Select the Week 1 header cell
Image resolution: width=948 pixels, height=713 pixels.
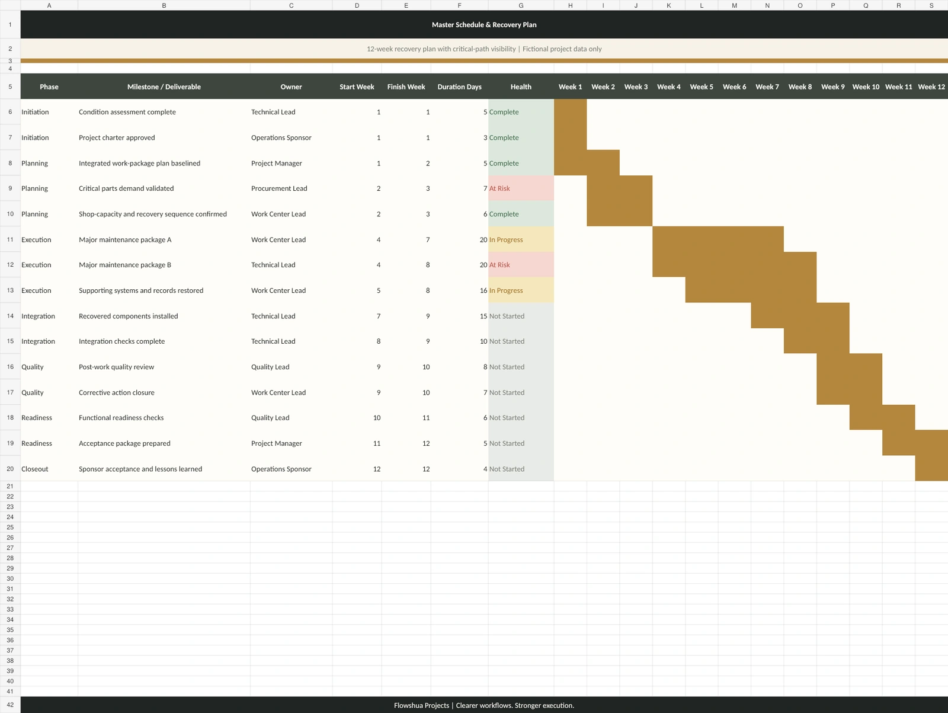point(570,87)
